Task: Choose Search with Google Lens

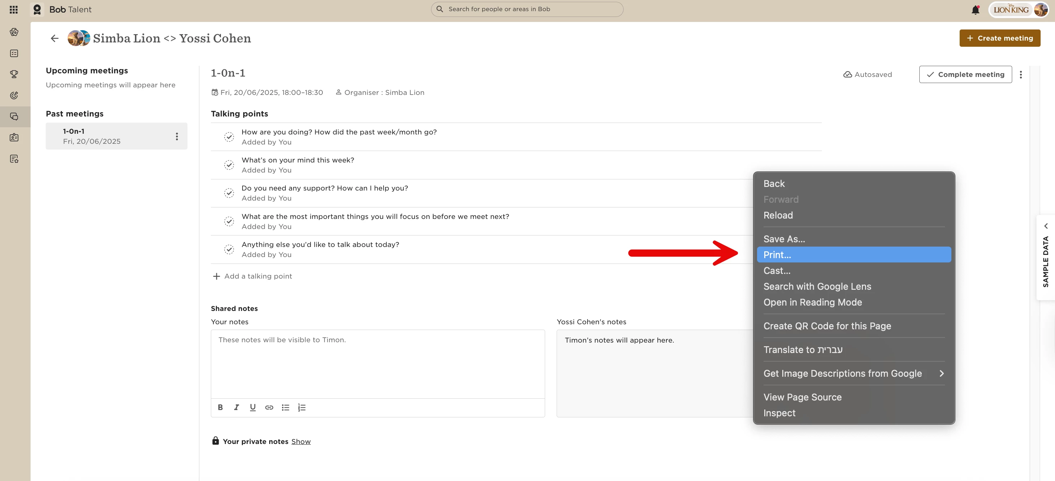Action: coord(853,286)
